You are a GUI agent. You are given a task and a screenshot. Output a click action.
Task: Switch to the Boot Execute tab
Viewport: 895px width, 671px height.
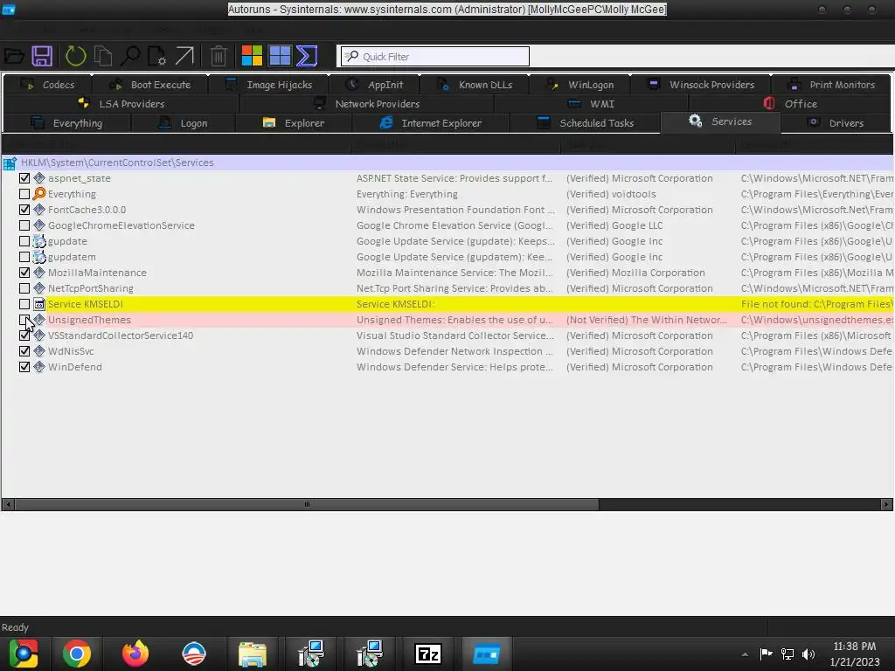(150, 85)
